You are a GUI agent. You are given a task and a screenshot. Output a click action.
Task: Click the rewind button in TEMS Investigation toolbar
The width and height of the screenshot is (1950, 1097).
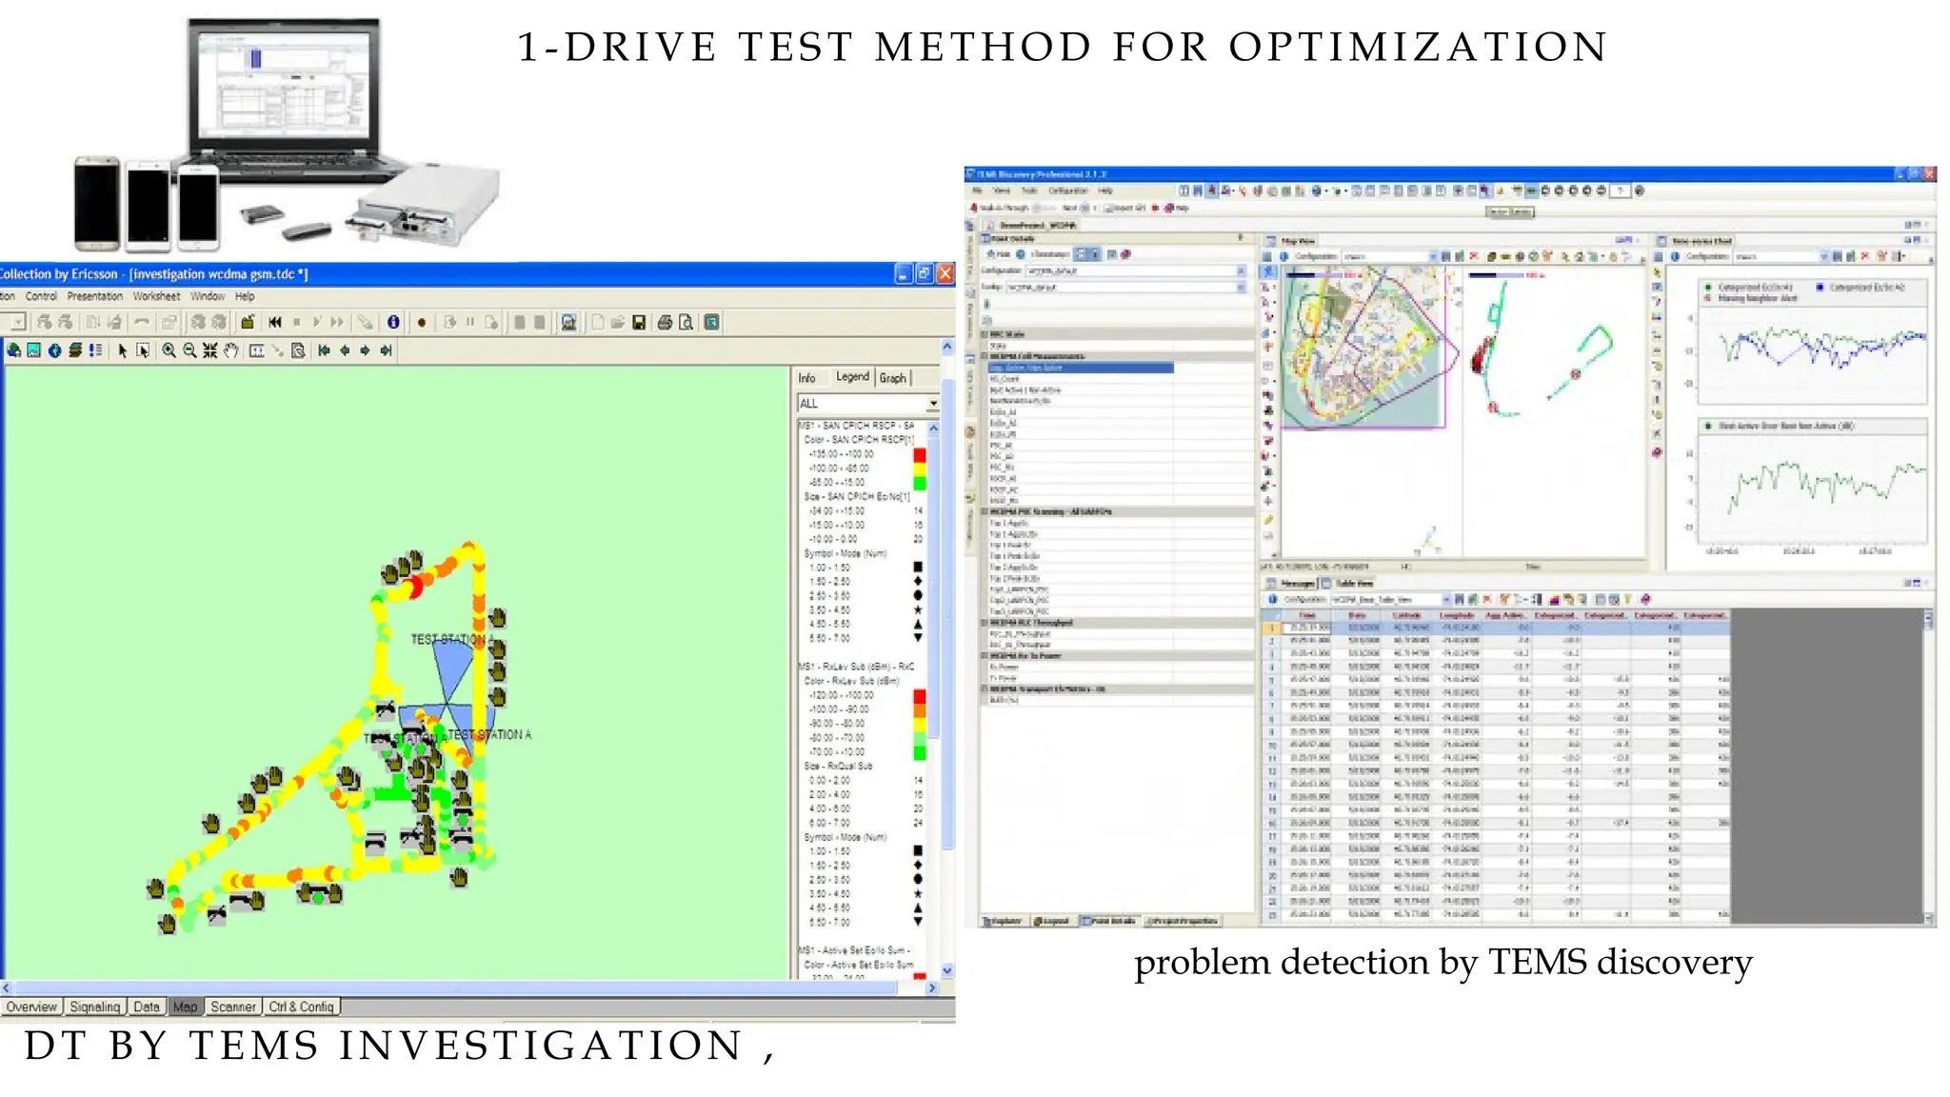(275, 323)
